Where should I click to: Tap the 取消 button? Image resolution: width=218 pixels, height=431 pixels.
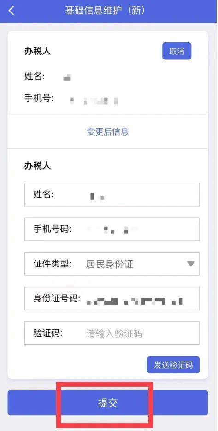[x=177, y=51]
